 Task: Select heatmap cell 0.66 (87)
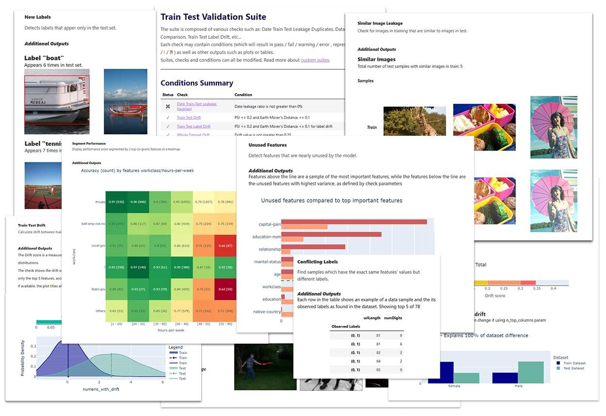pos(226,246)
